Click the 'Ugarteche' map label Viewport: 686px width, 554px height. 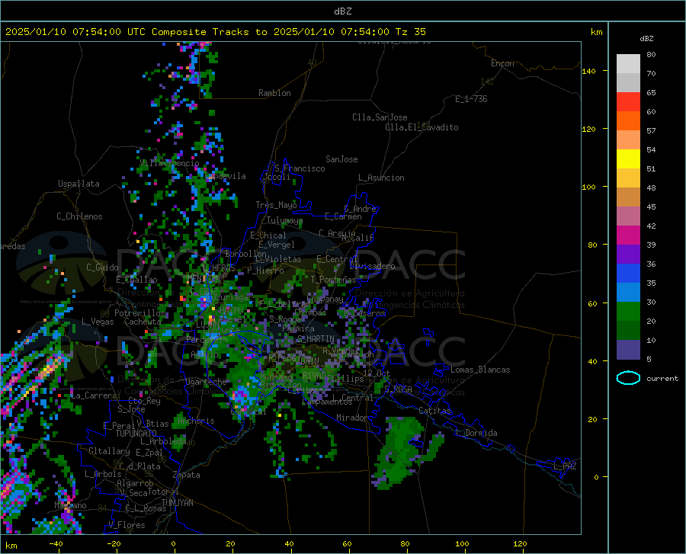pyautogui.click(x=206, y=382)
